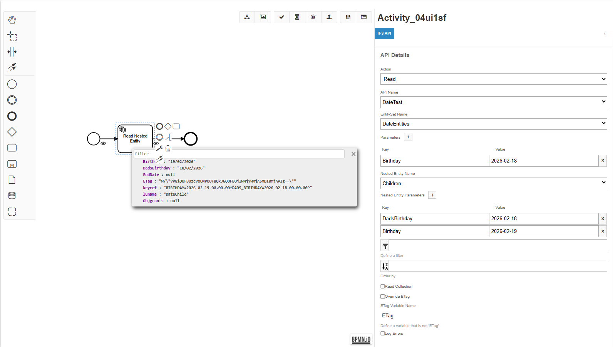Click the save diskette toolbar button
Image resolution: width=613 pixels, height=347 pixels.
348,17
